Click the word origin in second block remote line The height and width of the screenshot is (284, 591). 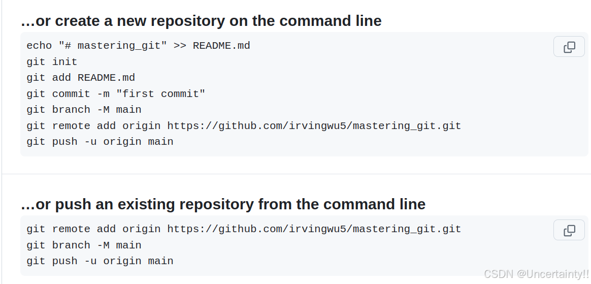[141, 229]
